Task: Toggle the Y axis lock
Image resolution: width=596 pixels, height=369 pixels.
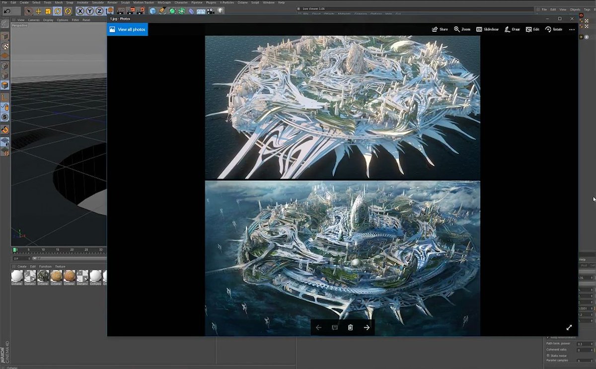Action: [89, 11]
